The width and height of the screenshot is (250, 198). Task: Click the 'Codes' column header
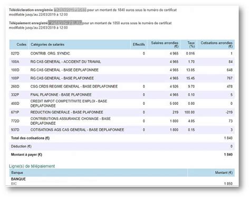[x=19, y=44]
